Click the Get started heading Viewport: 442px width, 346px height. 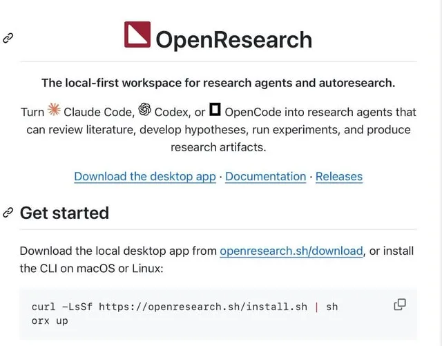[64, 213]
